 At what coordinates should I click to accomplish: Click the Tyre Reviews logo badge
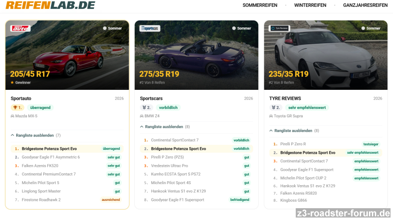coord(279,28)
